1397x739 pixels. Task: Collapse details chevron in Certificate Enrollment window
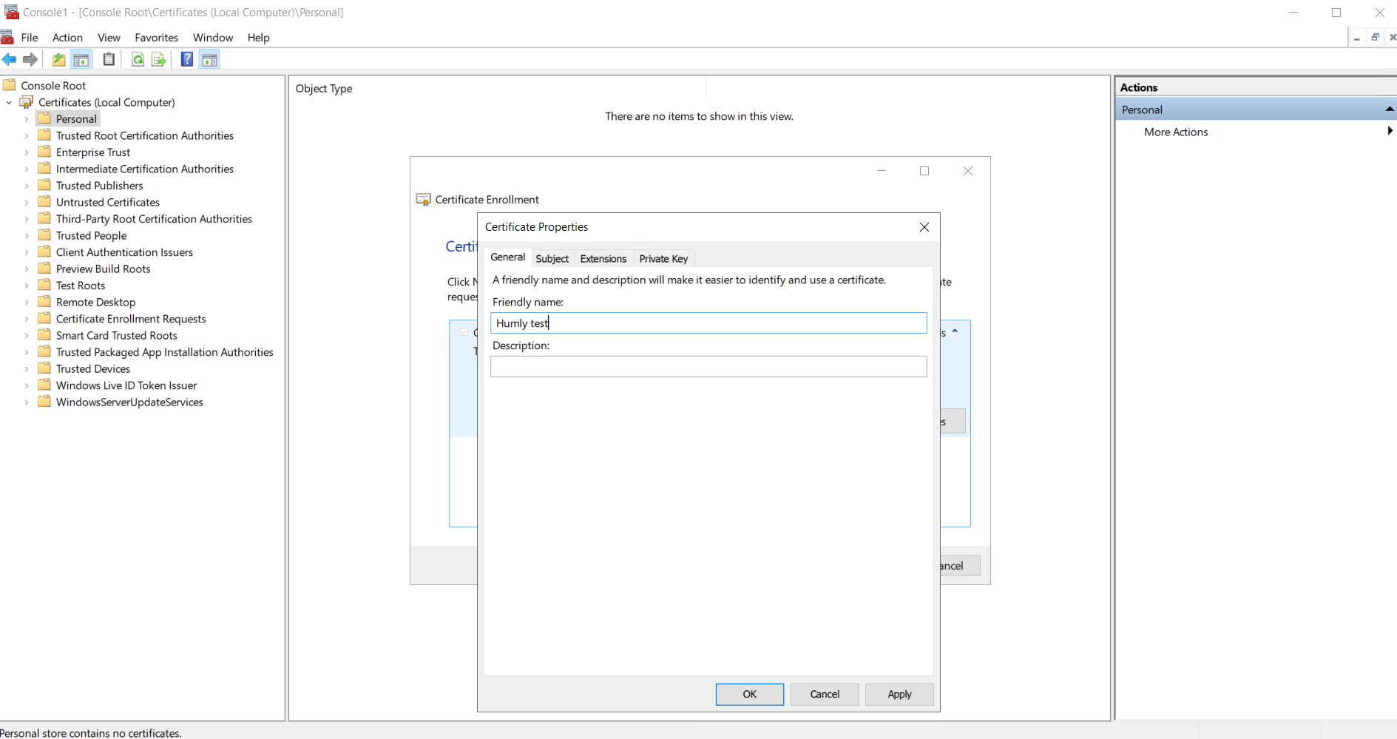click(x=955, y=331)
